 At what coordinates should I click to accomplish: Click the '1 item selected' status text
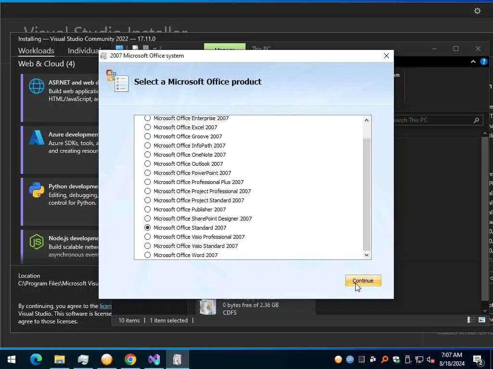coord(169,320)
